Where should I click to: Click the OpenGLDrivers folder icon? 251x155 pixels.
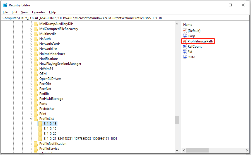(36, 79)
